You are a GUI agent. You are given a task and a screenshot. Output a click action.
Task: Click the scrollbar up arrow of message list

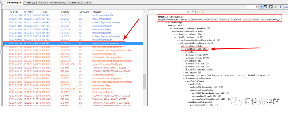pyautogui.click(x=144, y=11)
